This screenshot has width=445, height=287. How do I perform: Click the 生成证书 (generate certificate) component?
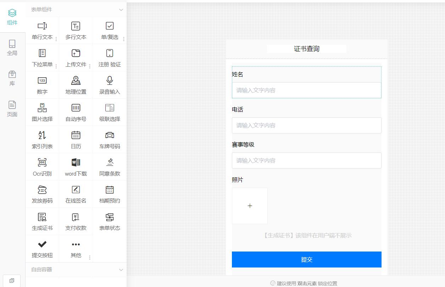[42, 221]
